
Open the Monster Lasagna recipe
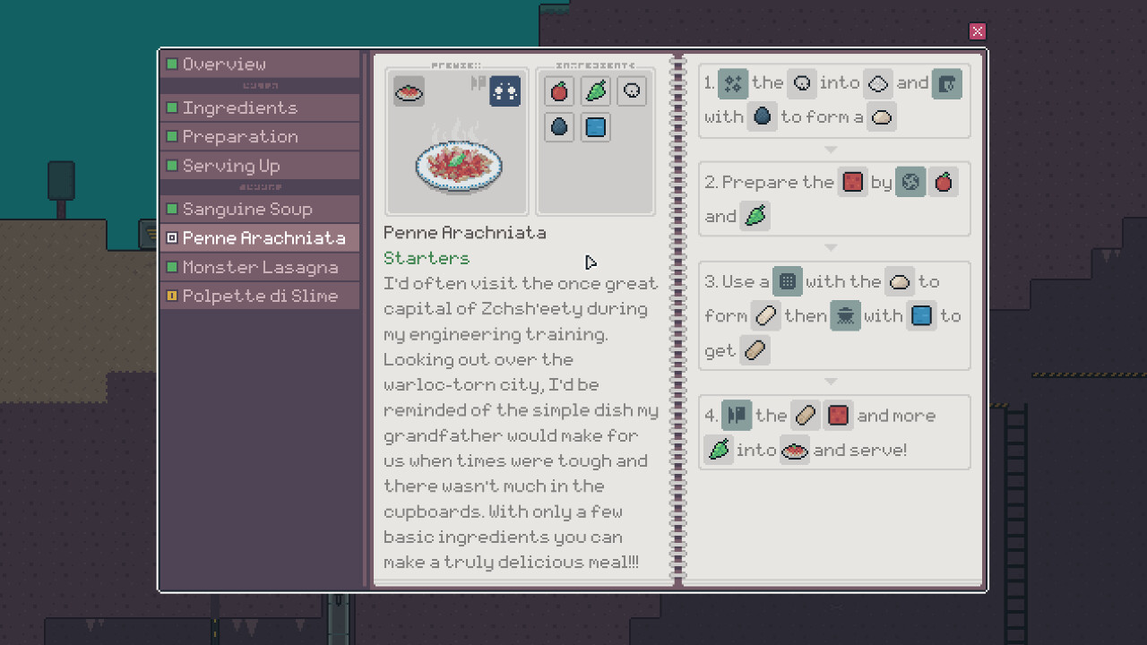(260, 267)
